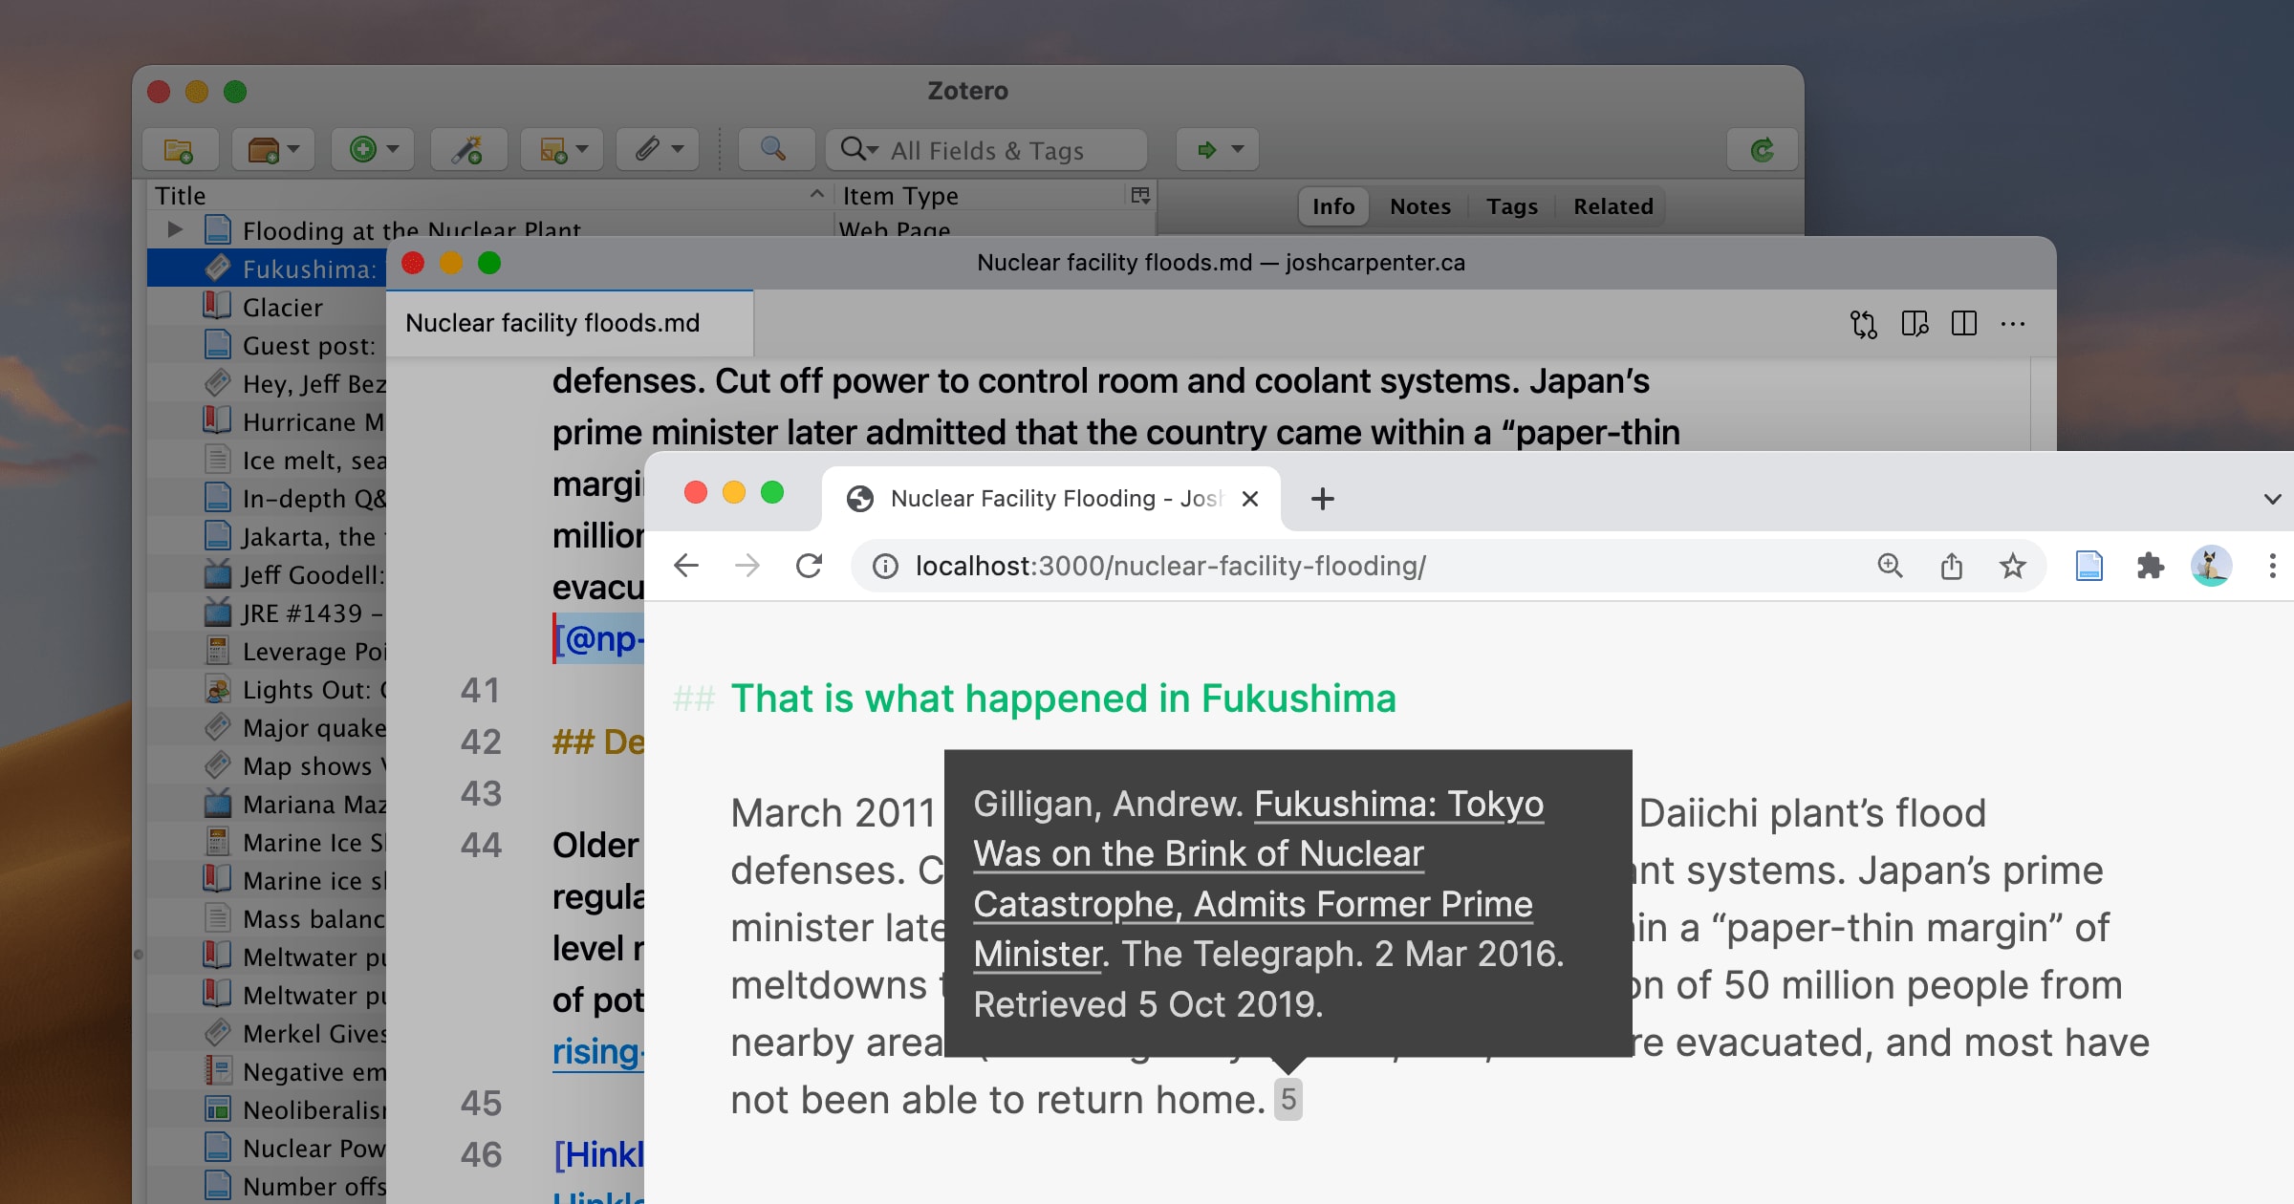Switch to Tags tab in Zotero pane
2294x1204 pixels.
coord(1511,206)
